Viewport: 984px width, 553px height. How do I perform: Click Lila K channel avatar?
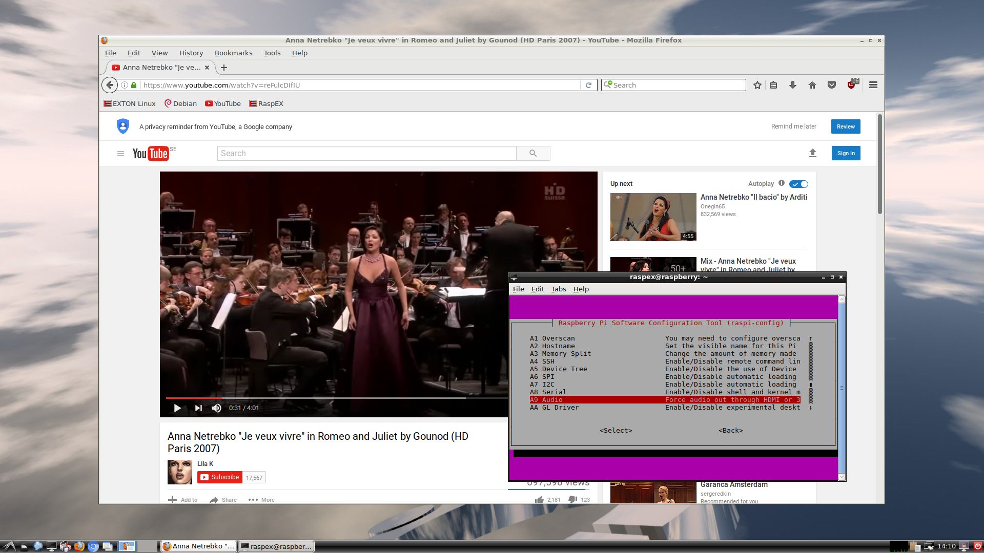[180, 472]
